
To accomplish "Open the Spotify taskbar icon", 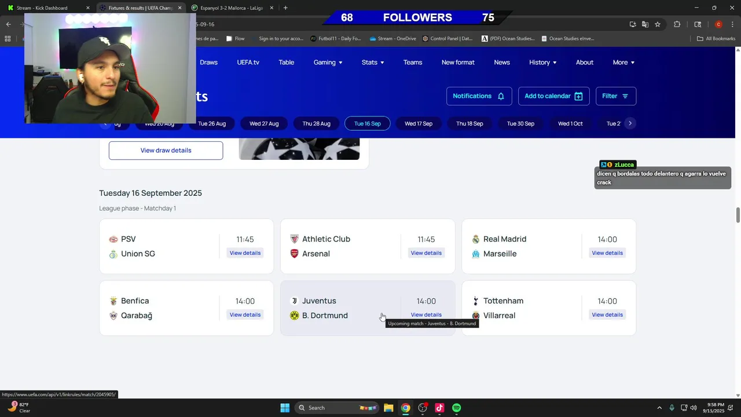I will click(x=456, y=408).
